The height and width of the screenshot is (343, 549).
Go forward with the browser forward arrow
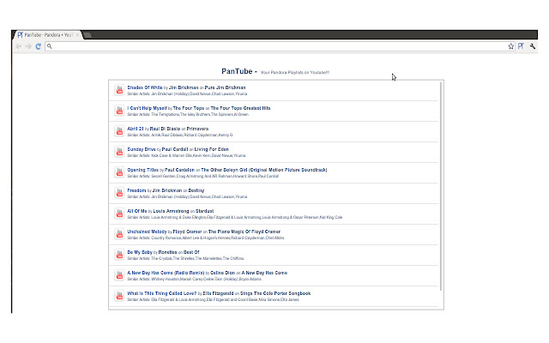28,46
